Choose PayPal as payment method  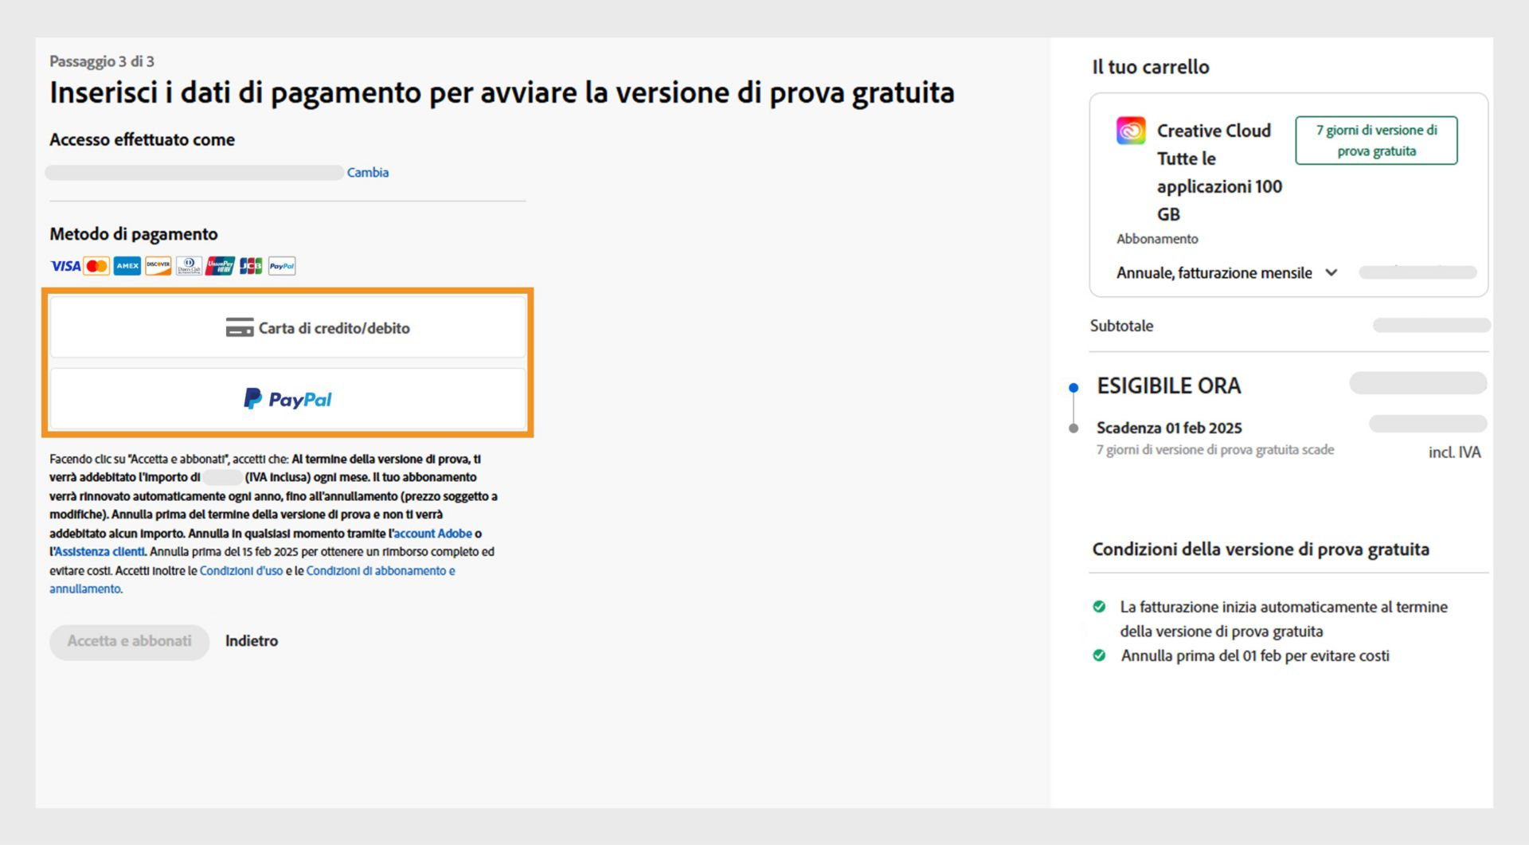coord(288,399)
